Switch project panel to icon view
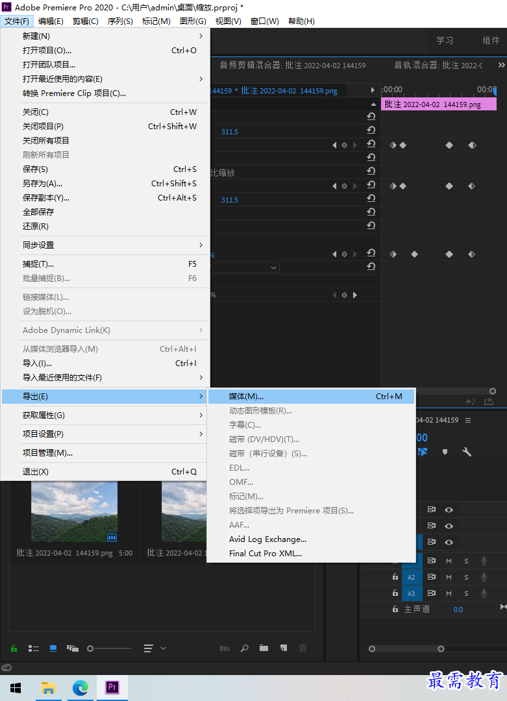This screenshot has width=507, height=701. click(x=53, y=648)
